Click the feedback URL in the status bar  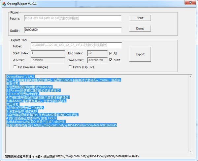point(97,156)
